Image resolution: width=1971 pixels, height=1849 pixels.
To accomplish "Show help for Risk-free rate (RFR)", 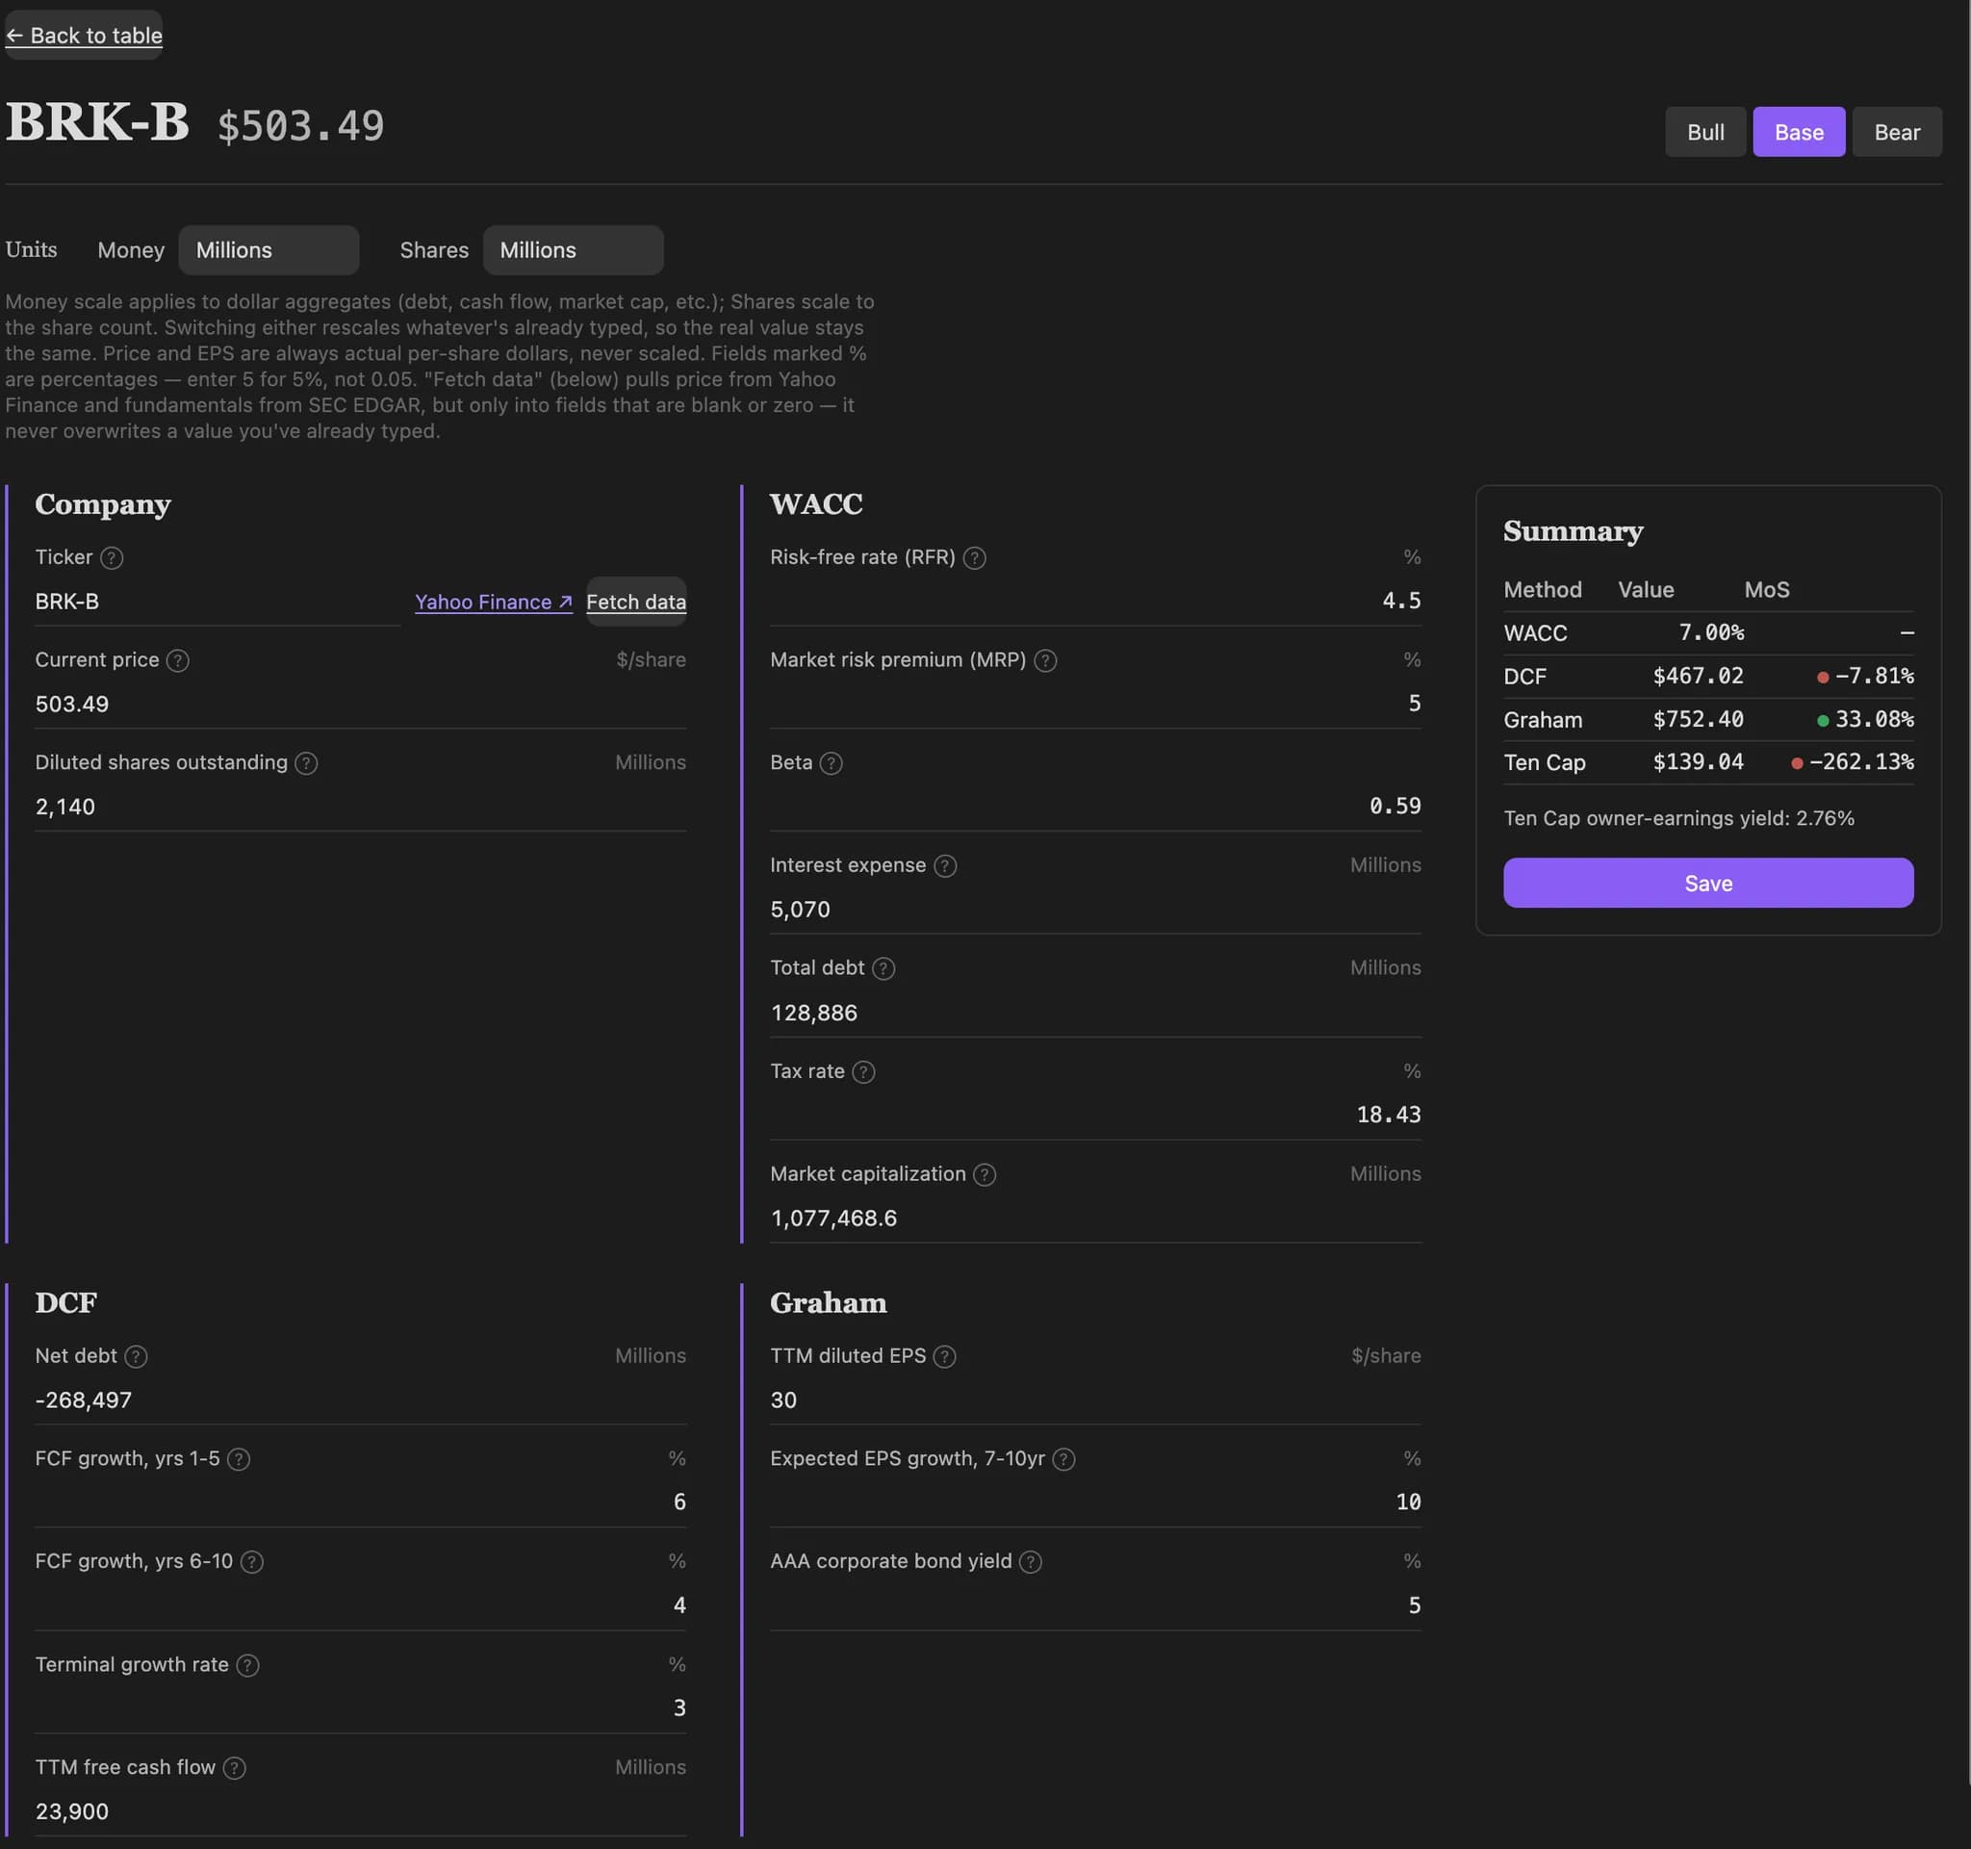I will (975, 558).
